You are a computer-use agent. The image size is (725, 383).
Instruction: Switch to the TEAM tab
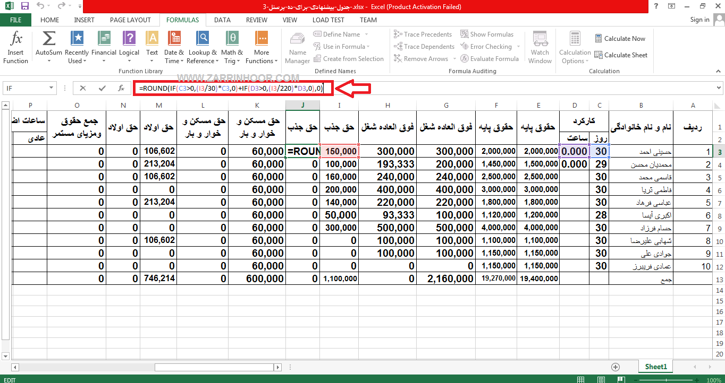[368, 20]
